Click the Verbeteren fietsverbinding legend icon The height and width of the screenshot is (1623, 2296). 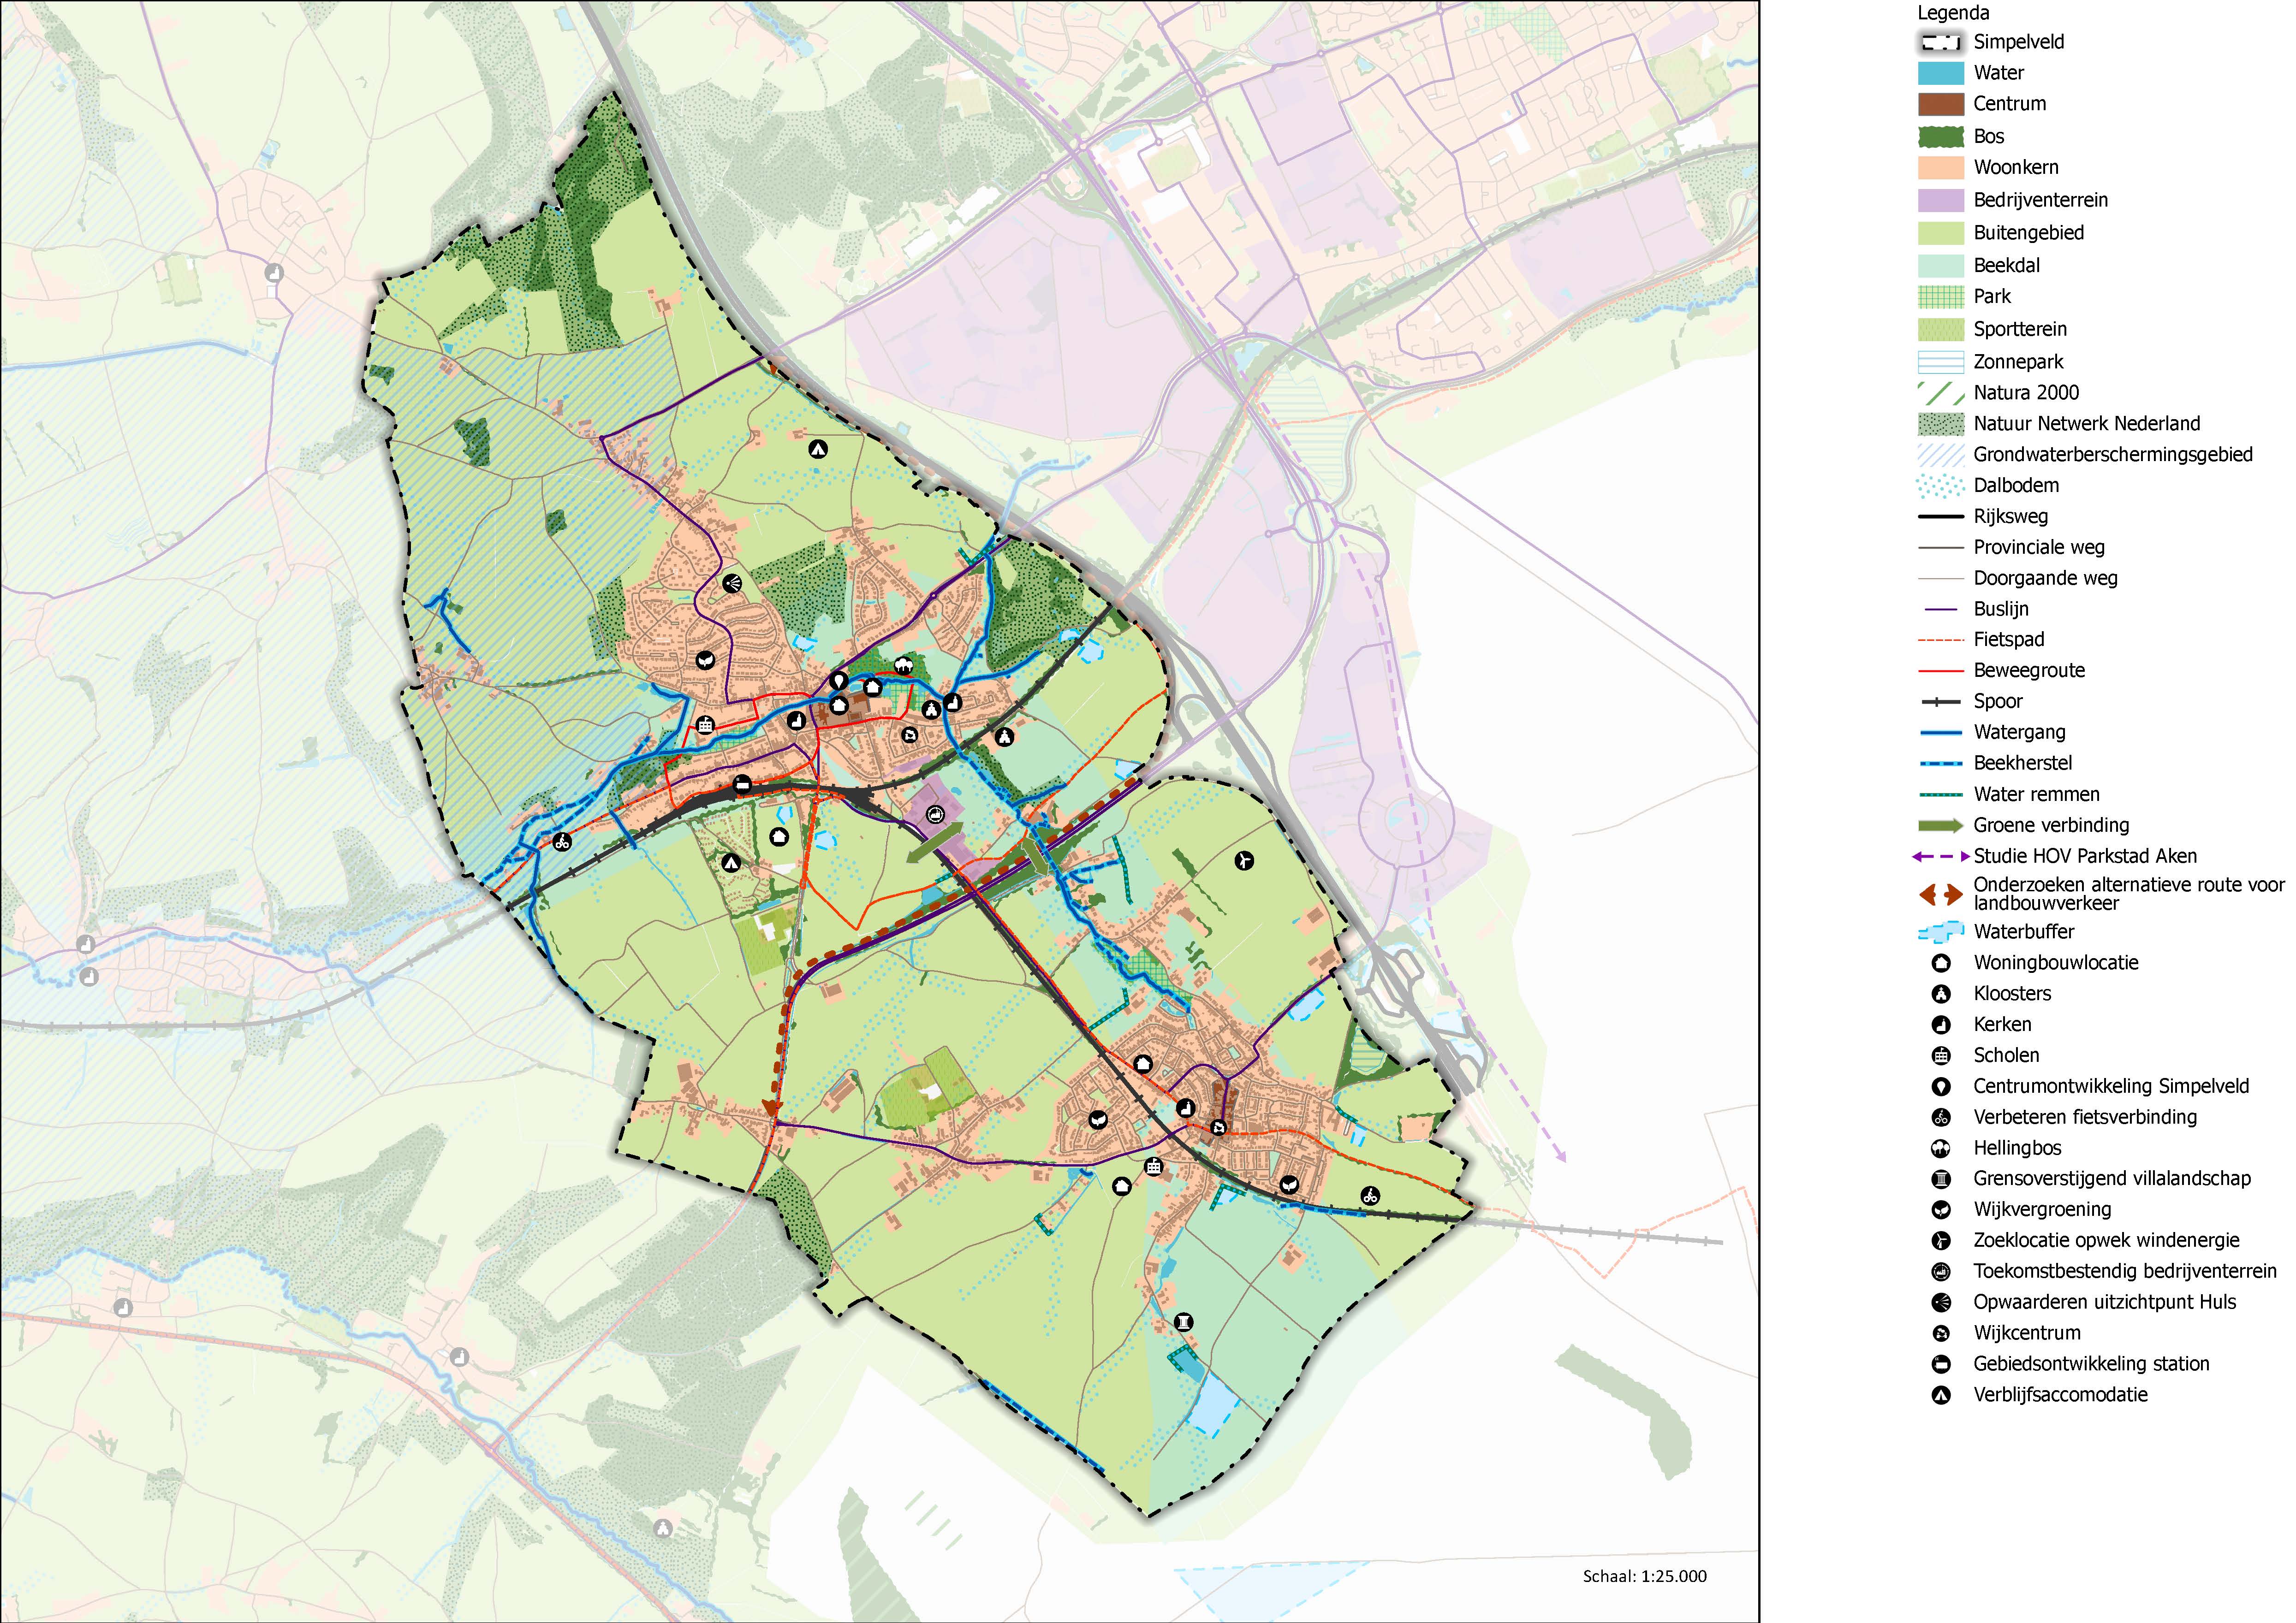point(1940,1117)
